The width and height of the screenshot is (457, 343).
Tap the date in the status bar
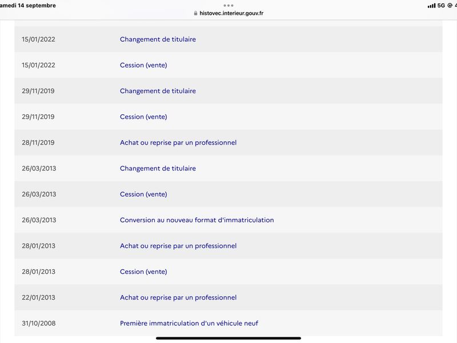27,6
